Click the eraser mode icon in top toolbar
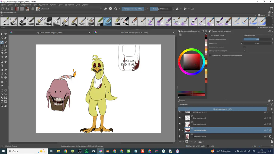The height and width of the screenshot is (154, 274). click(x=105, y=9)
